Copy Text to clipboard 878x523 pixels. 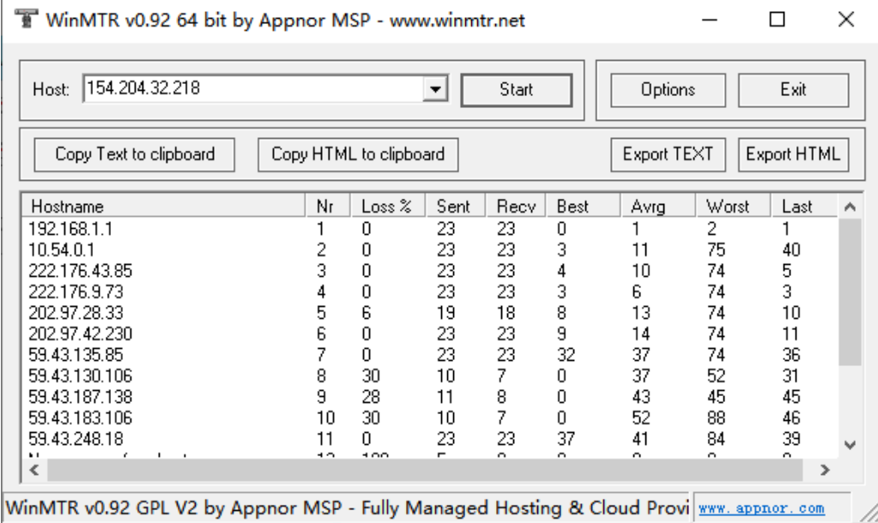[135, 154]
